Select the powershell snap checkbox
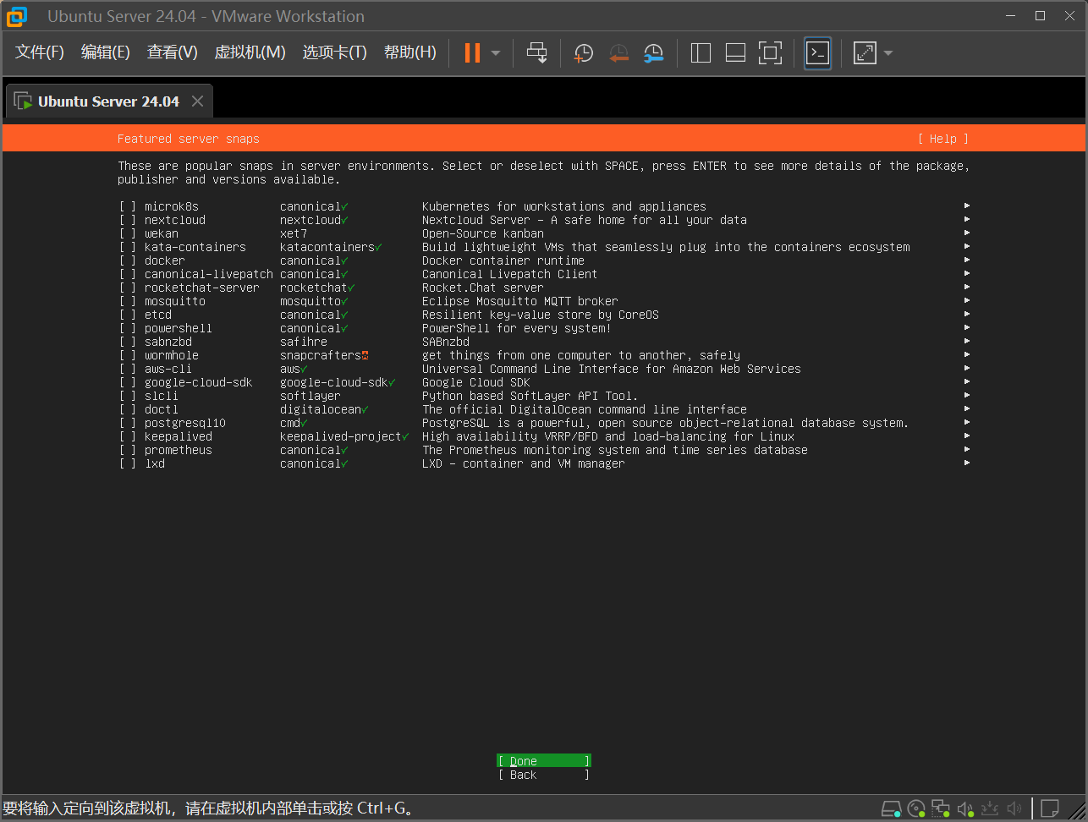Viewport: 1088px width, 822px height. click(128, 328)
